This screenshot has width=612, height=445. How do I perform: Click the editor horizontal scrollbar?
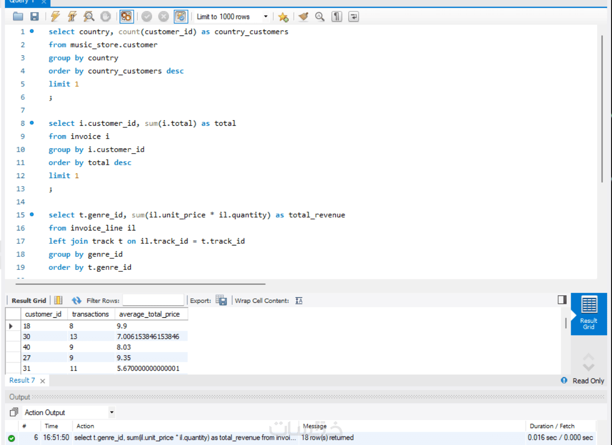[140, 284]
